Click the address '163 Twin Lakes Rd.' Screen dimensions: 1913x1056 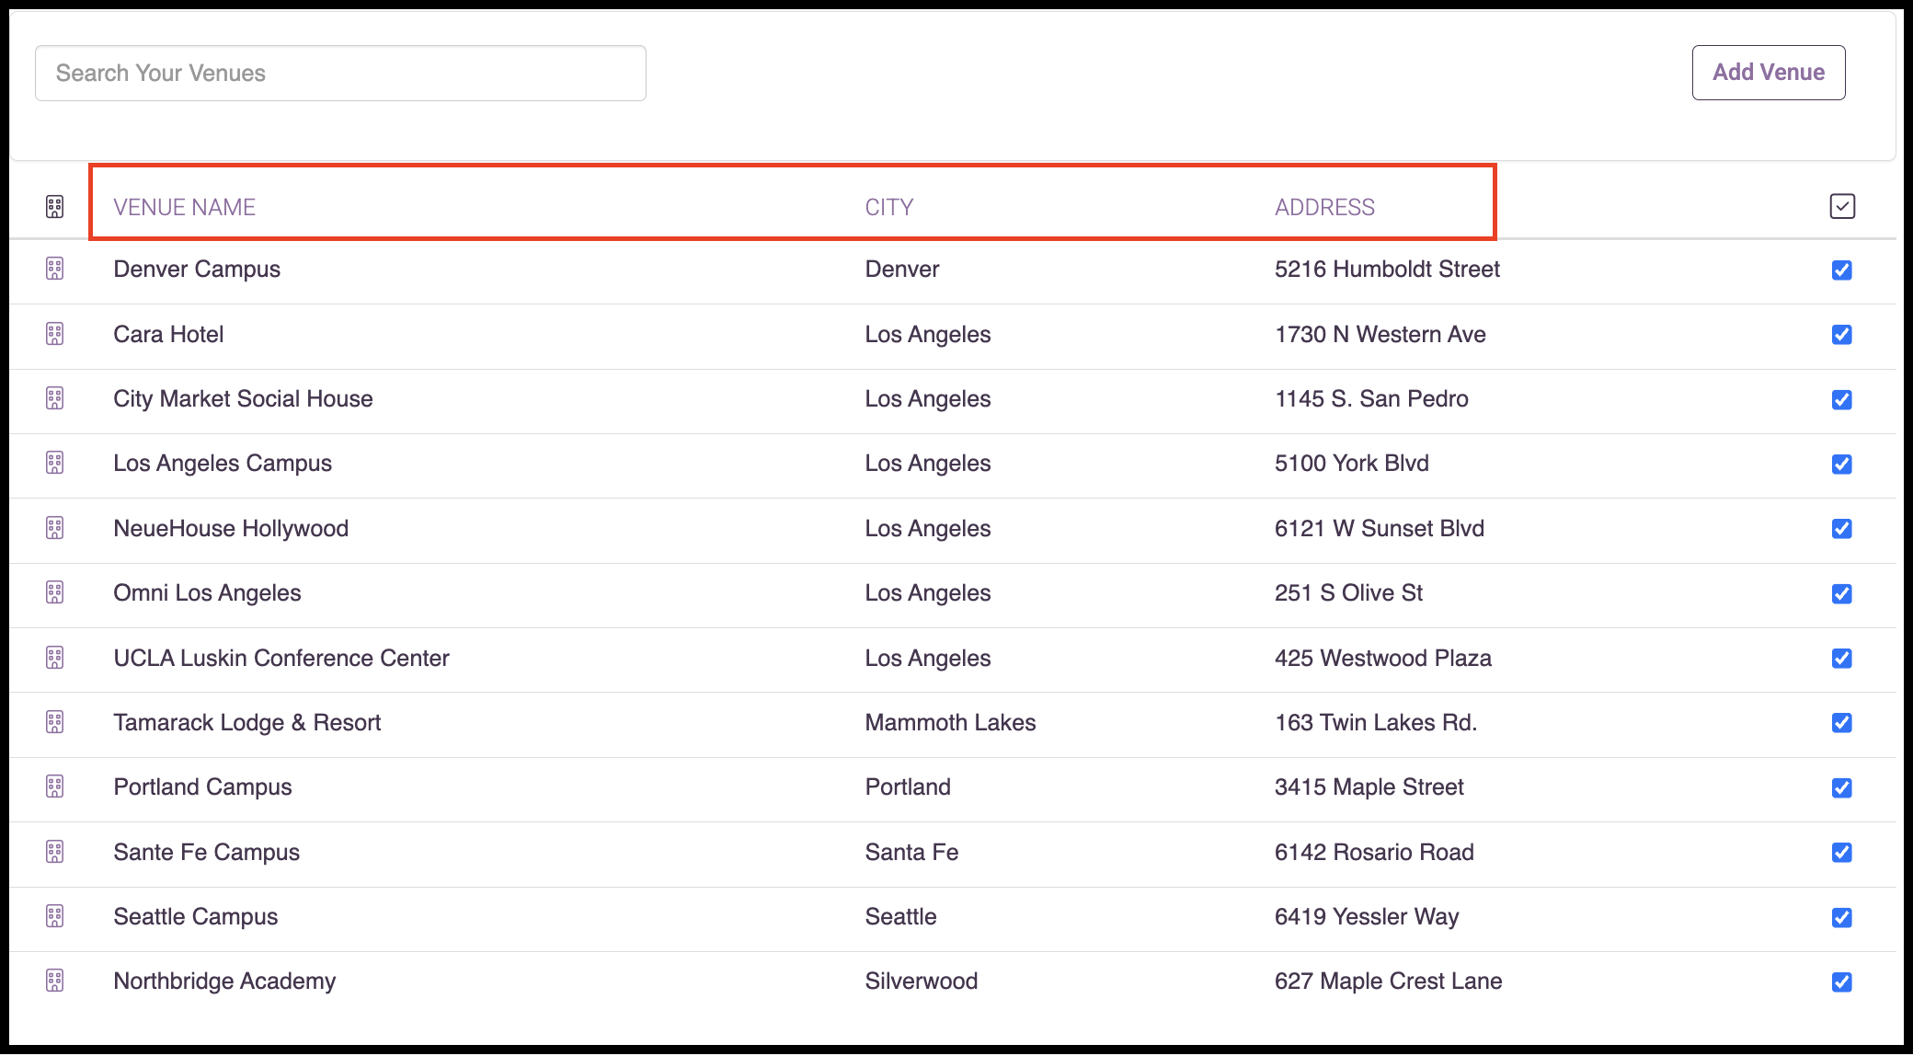tap(1376, 722)
